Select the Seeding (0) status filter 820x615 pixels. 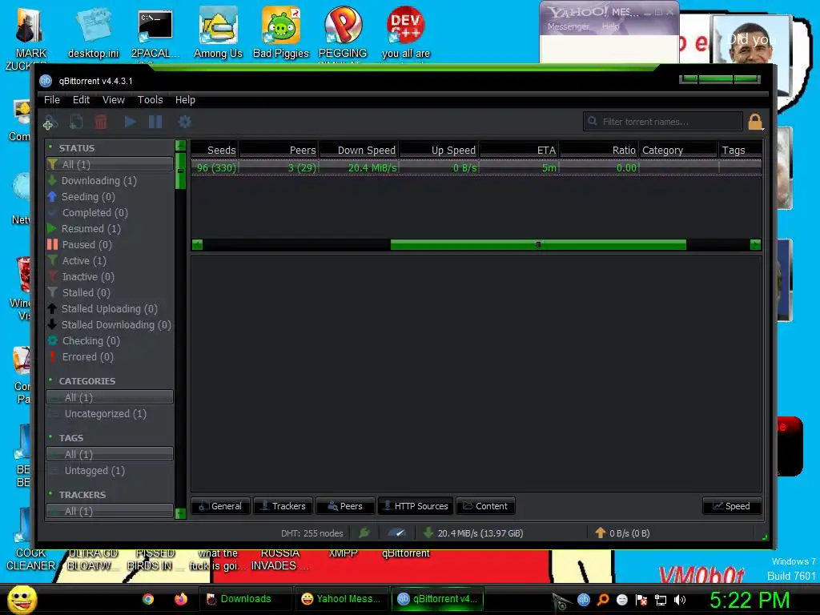click(x=109, y=197)
